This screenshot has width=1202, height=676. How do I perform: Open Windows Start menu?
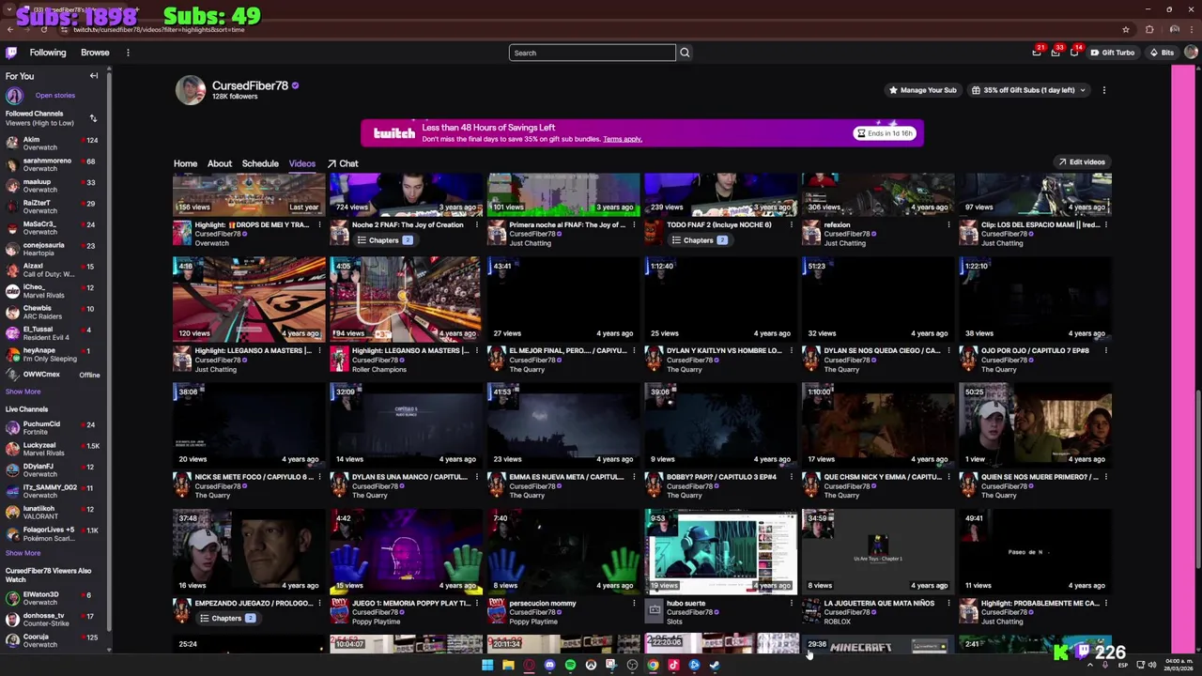pos(487,666)
